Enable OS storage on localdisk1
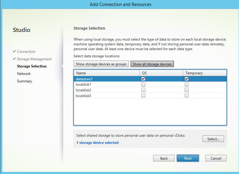 click(143, 84)
